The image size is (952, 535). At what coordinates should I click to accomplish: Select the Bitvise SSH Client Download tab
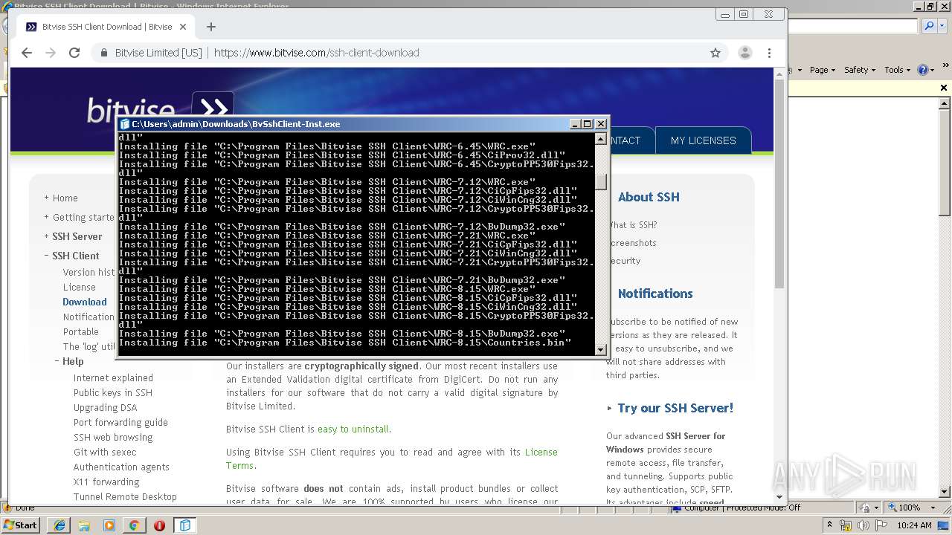point(107,27)
